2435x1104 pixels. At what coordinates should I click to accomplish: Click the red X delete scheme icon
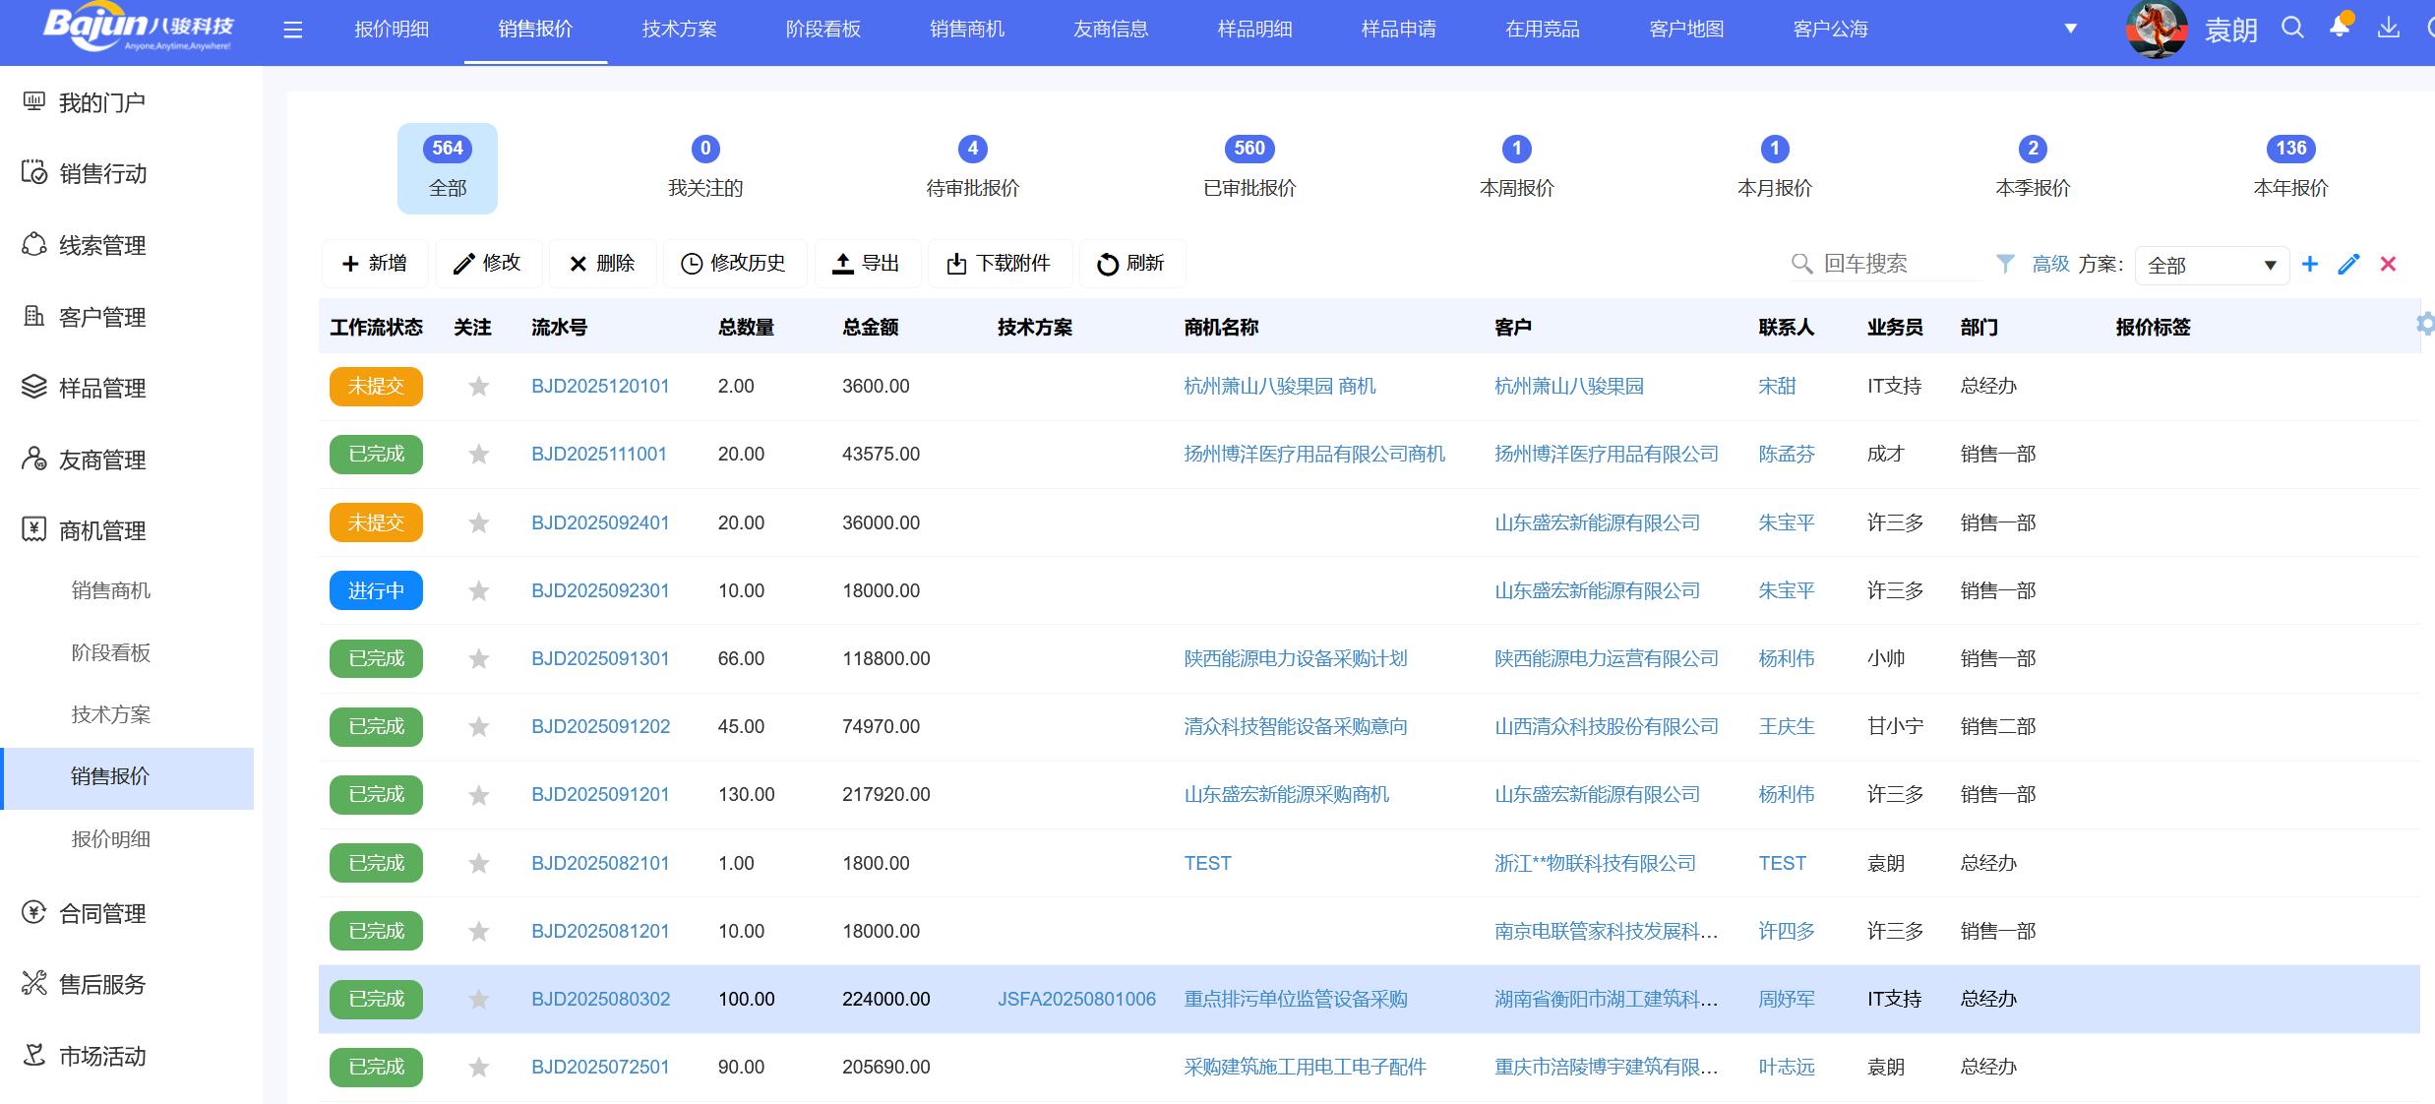(2388, 264)
